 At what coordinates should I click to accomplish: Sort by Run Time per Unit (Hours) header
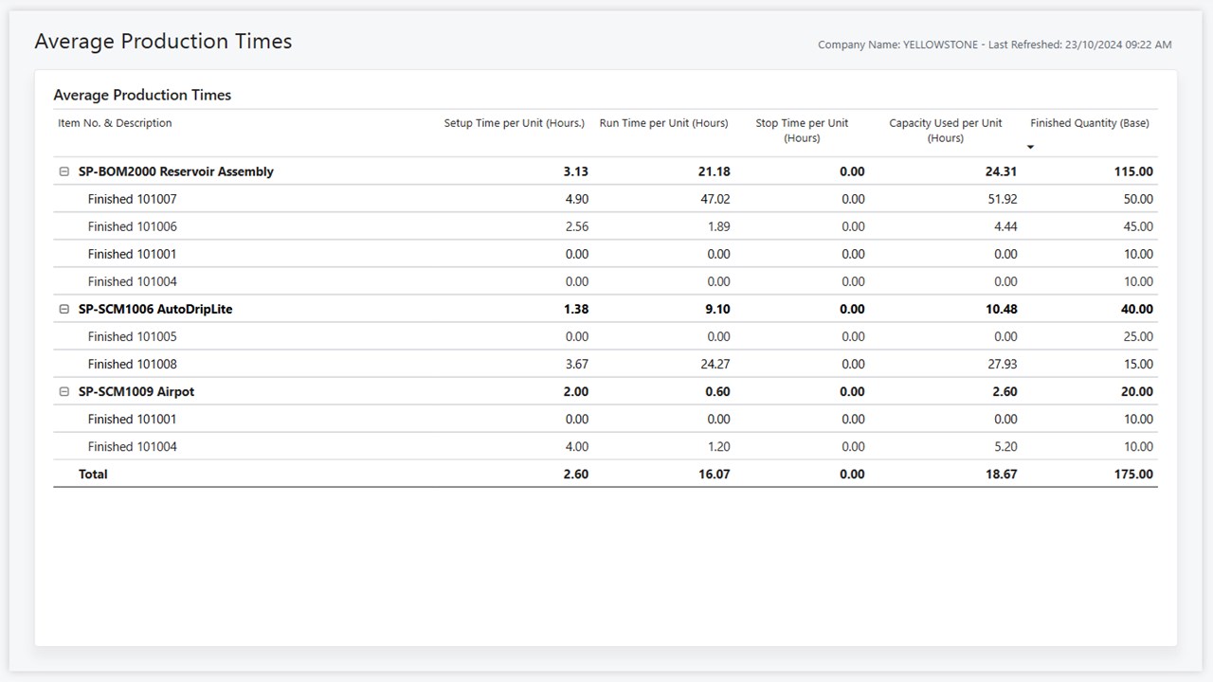(x=664, y=123)
